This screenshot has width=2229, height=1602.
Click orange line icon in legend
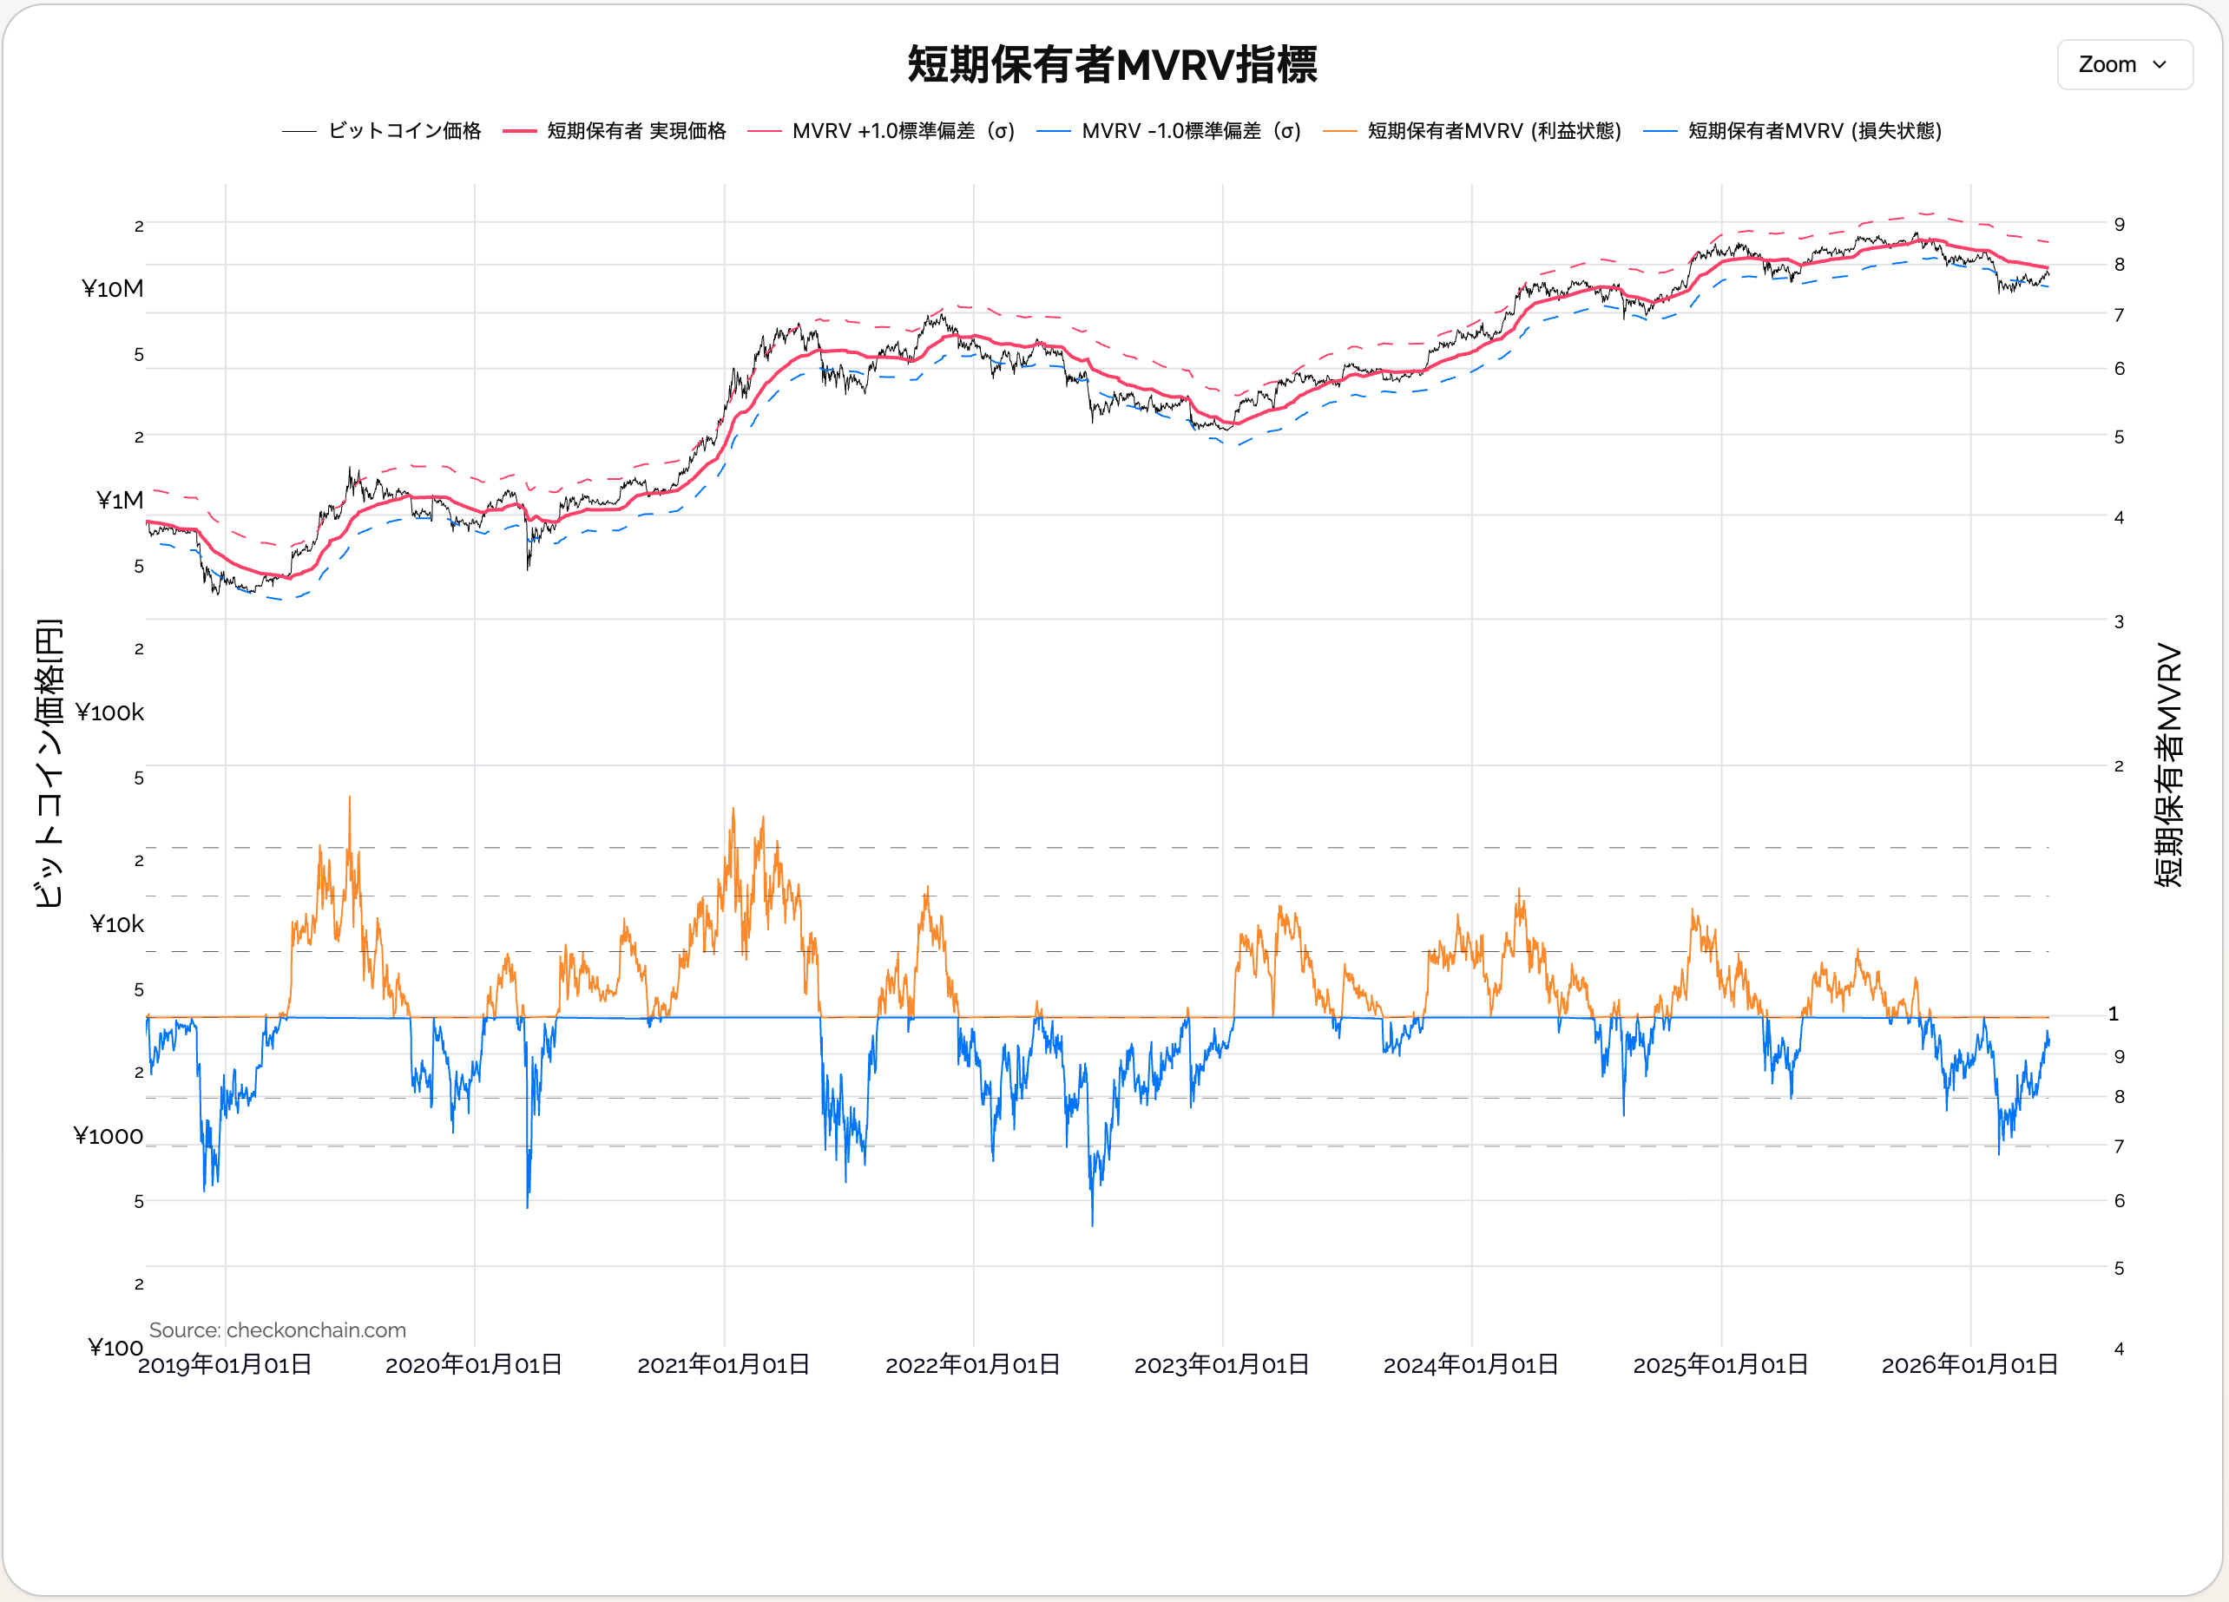[x=1338, y=131]
